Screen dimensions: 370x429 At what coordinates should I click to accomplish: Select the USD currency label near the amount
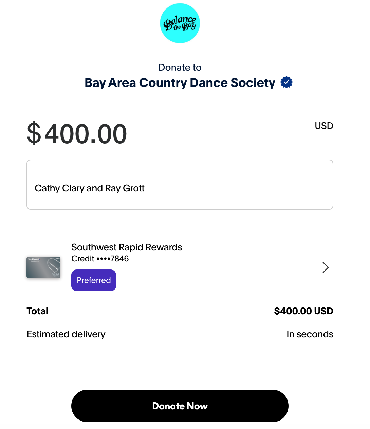point(324,126)
